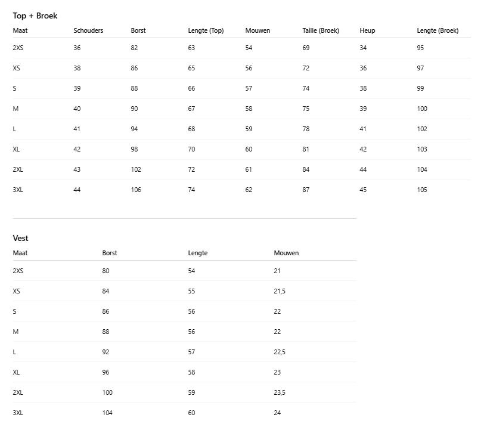Click the 3XL row label in Vest table
Viewport: 487px width, 430px height.
(18, 413)
